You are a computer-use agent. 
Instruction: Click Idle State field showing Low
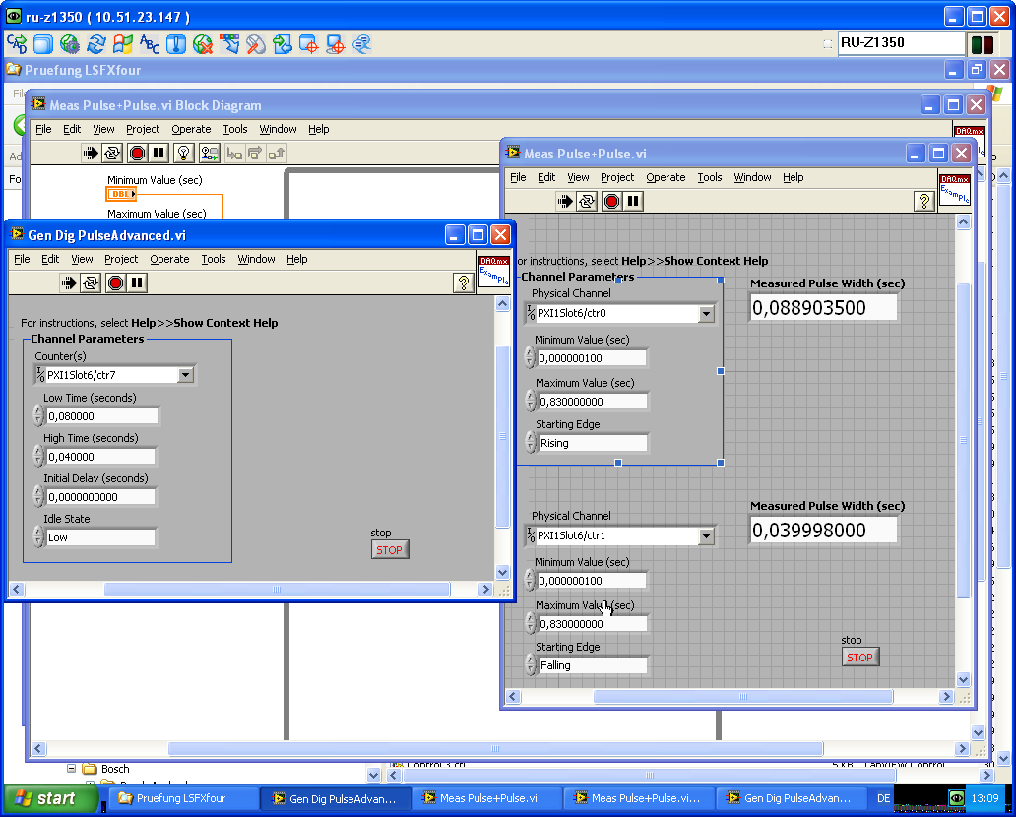100,537
